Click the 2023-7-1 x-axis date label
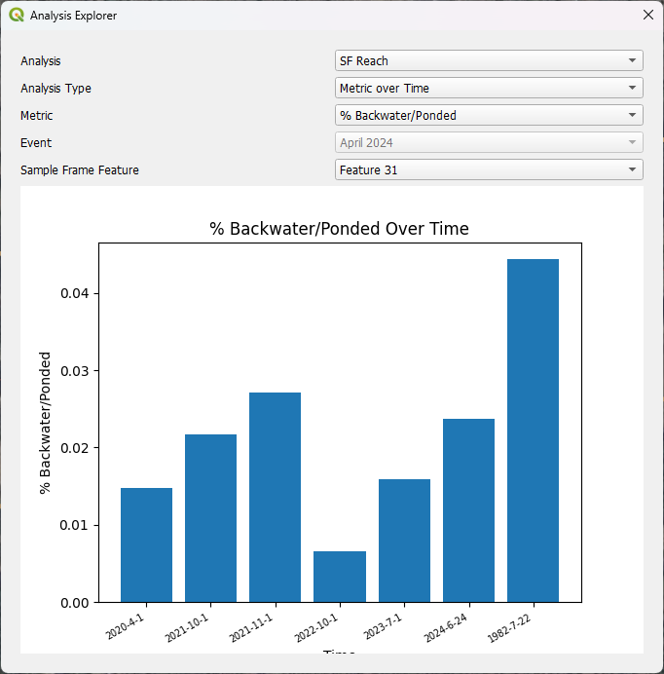Screen dimensions: 664x674 [383, 626]
